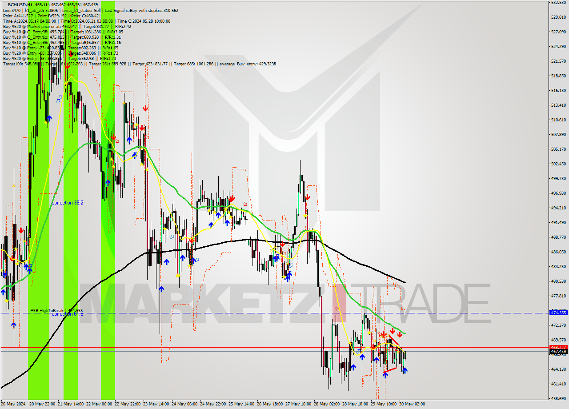Click the '29 May 10:00' time axis label
569x409 pixels.
pos(384,404)
